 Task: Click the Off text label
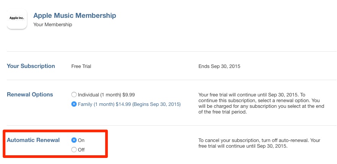[x=81, y=150]
